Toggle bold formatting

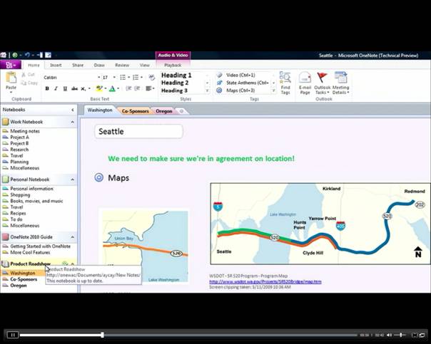[47, 88]
